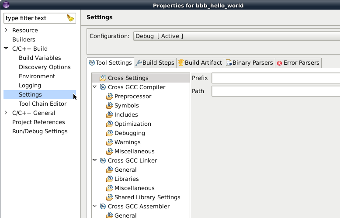Click the Binary Parsers tab icon

[x=229, y=63]
